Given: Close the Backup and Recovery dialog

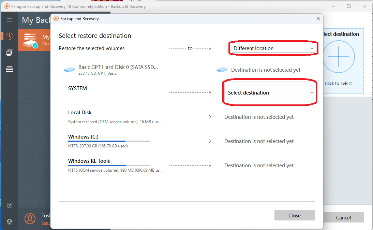Looking at the screenshot, I should point(318,18).
